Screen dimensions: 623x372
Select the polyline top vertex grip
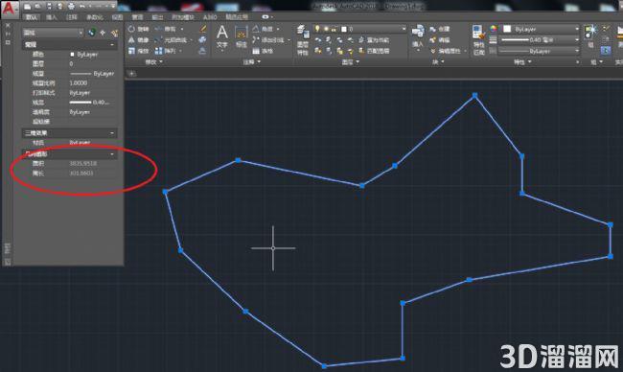coord(474,95)
